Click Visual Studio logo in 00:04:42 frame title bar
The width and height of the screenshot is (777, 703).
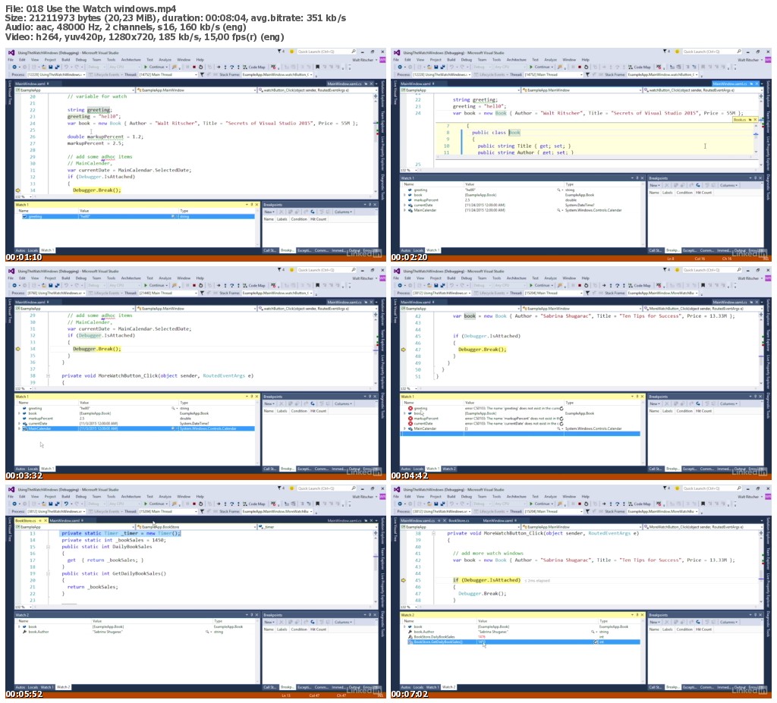(x=397, y=271)
